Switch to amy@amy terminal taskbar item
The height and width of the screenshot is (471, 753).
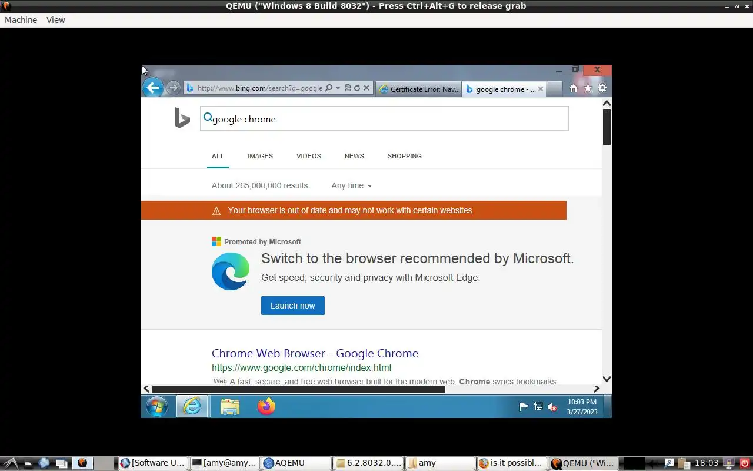coord(225,463)
